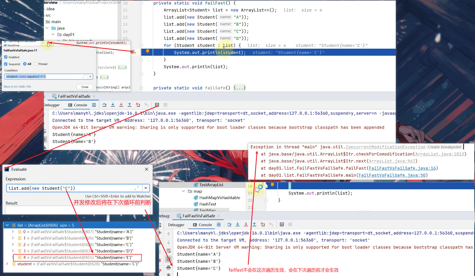Click the up arrow in the lower console gutter

[168, 234]
